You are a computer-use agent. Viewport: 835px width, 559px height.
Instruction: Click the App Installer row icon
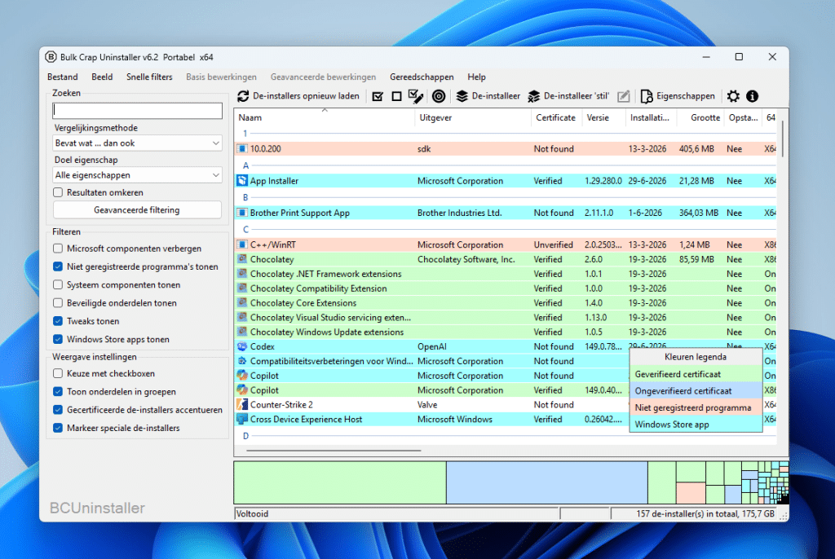241,181
